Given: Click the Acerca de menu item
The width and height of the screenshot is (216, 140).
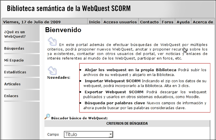Looking at the screenshot, I should pyautogui.click(x=203, y=22).
